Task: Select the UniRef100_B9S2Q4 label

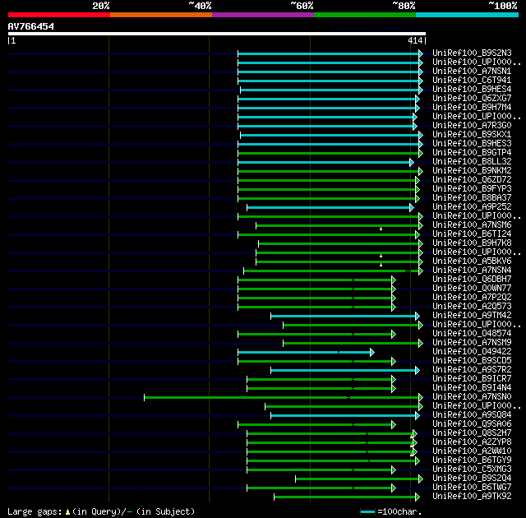Action: click(x=472, y=479)
